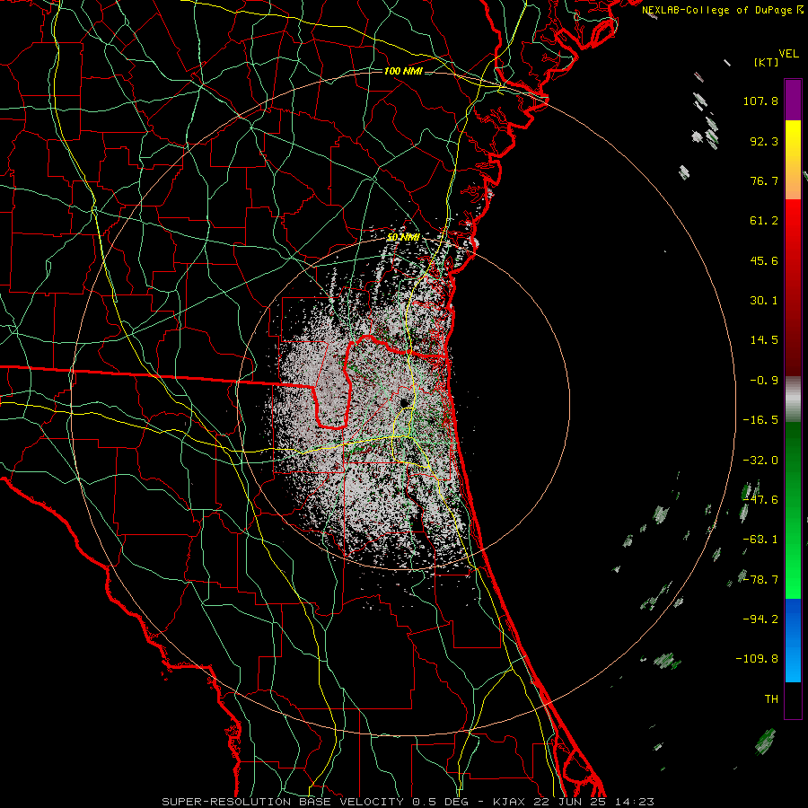This screenshot has width=808, height=808.
Task: Select the 45.6 legend value
Action: pyautogui.click(x=764, y=260)
